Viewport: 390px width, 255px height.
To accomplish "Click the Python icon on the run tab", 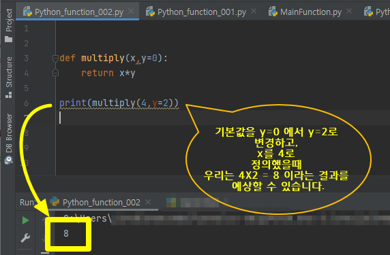I will [55, 202].
